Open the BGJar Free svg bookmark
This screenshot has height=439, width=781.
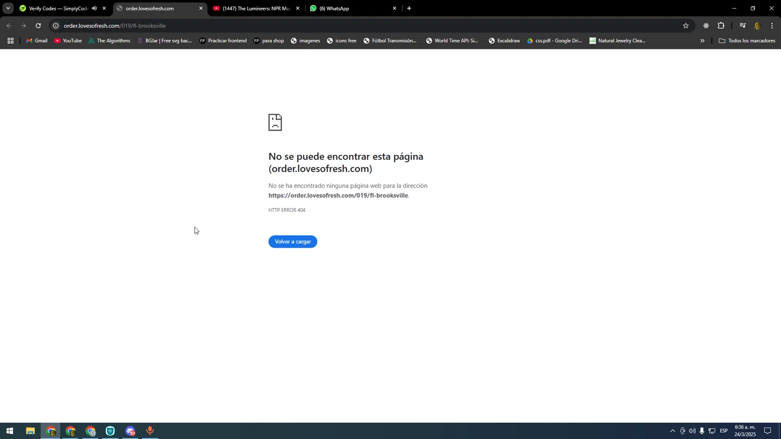pyautogui.click(x=165, y=41)
